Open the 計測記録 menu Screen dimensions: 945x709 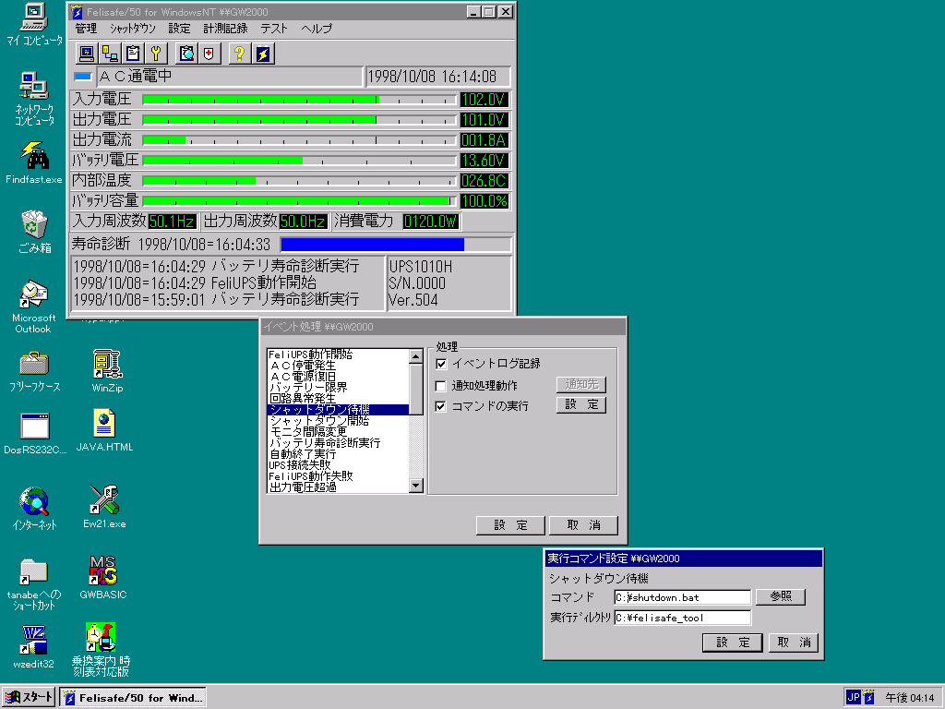coord(225,29)
